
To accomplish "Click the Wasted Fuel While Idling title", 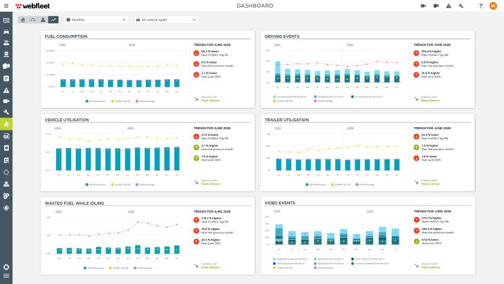I will 74,204.
